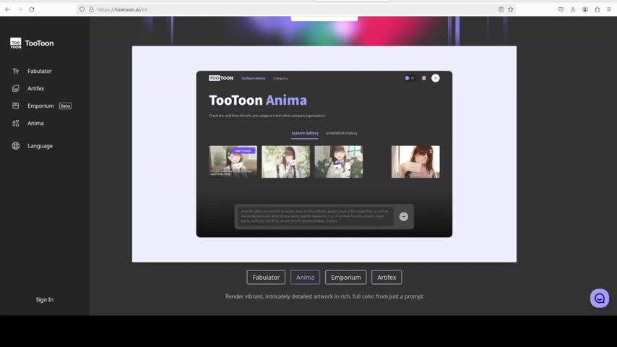This screenshot has width=617, height=347.
Task: Click the TooToon Anima heading in preview
Action: click(x=258, y=100)
